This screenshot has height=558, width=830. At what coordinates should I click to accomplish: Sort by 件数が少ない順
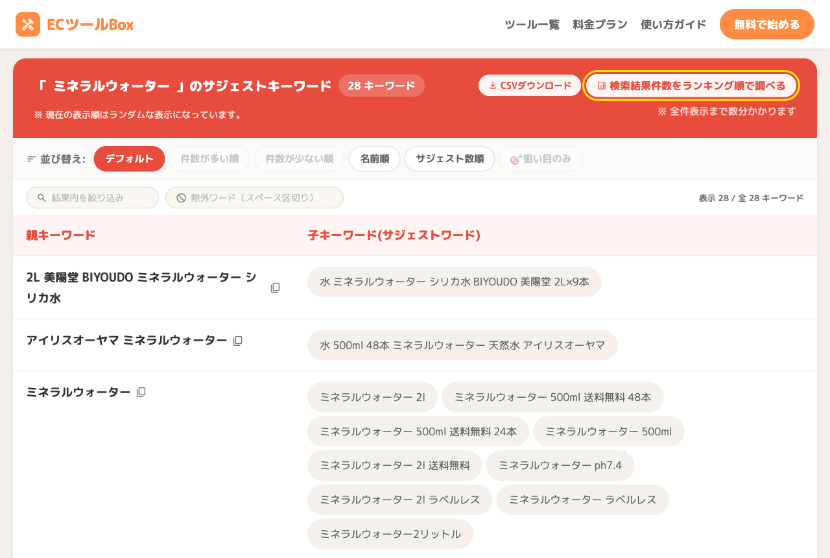click(x=299, y=159)
